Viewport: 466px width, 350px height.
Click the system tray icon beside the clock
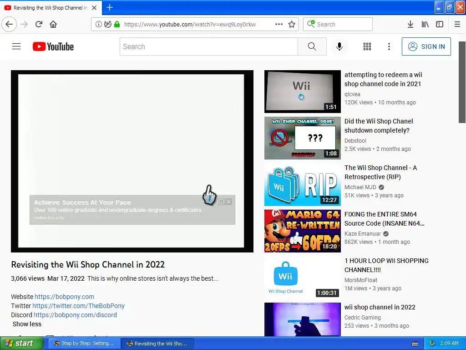point(432,344)
